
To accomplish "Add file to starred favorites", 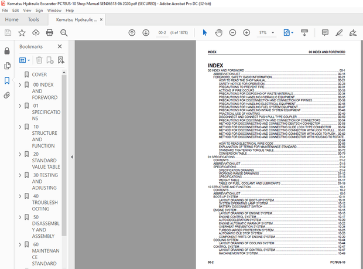I will (x=22, y=33).
